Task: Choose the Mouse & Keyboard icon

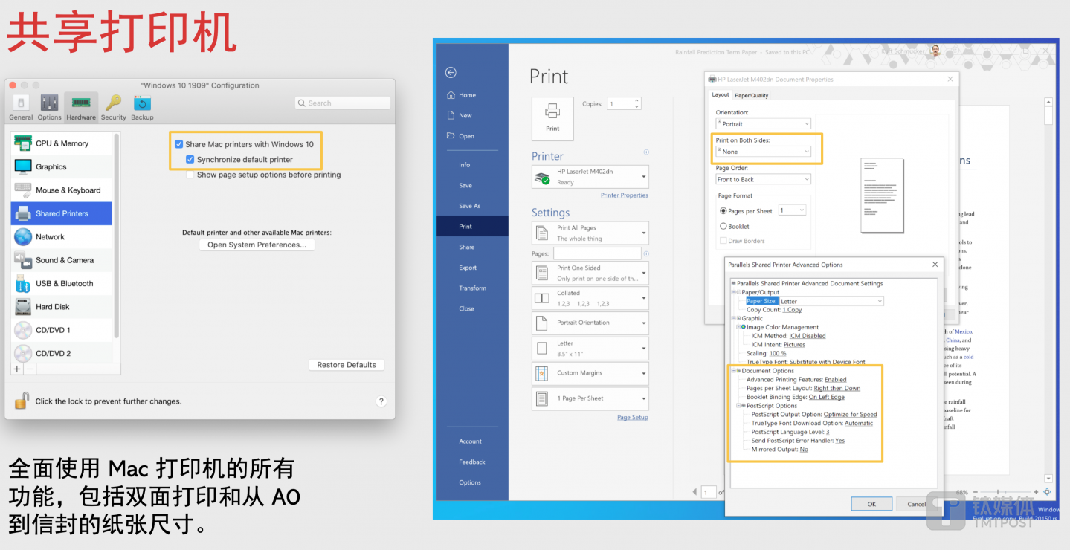Action: click(x=23, y=190)
